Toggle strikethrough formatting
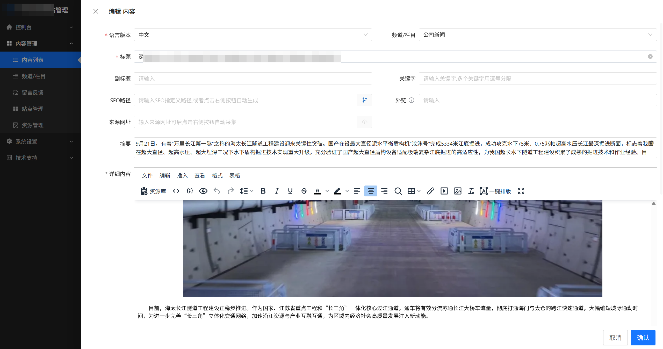Screen dimensions: 663x349 304,191
